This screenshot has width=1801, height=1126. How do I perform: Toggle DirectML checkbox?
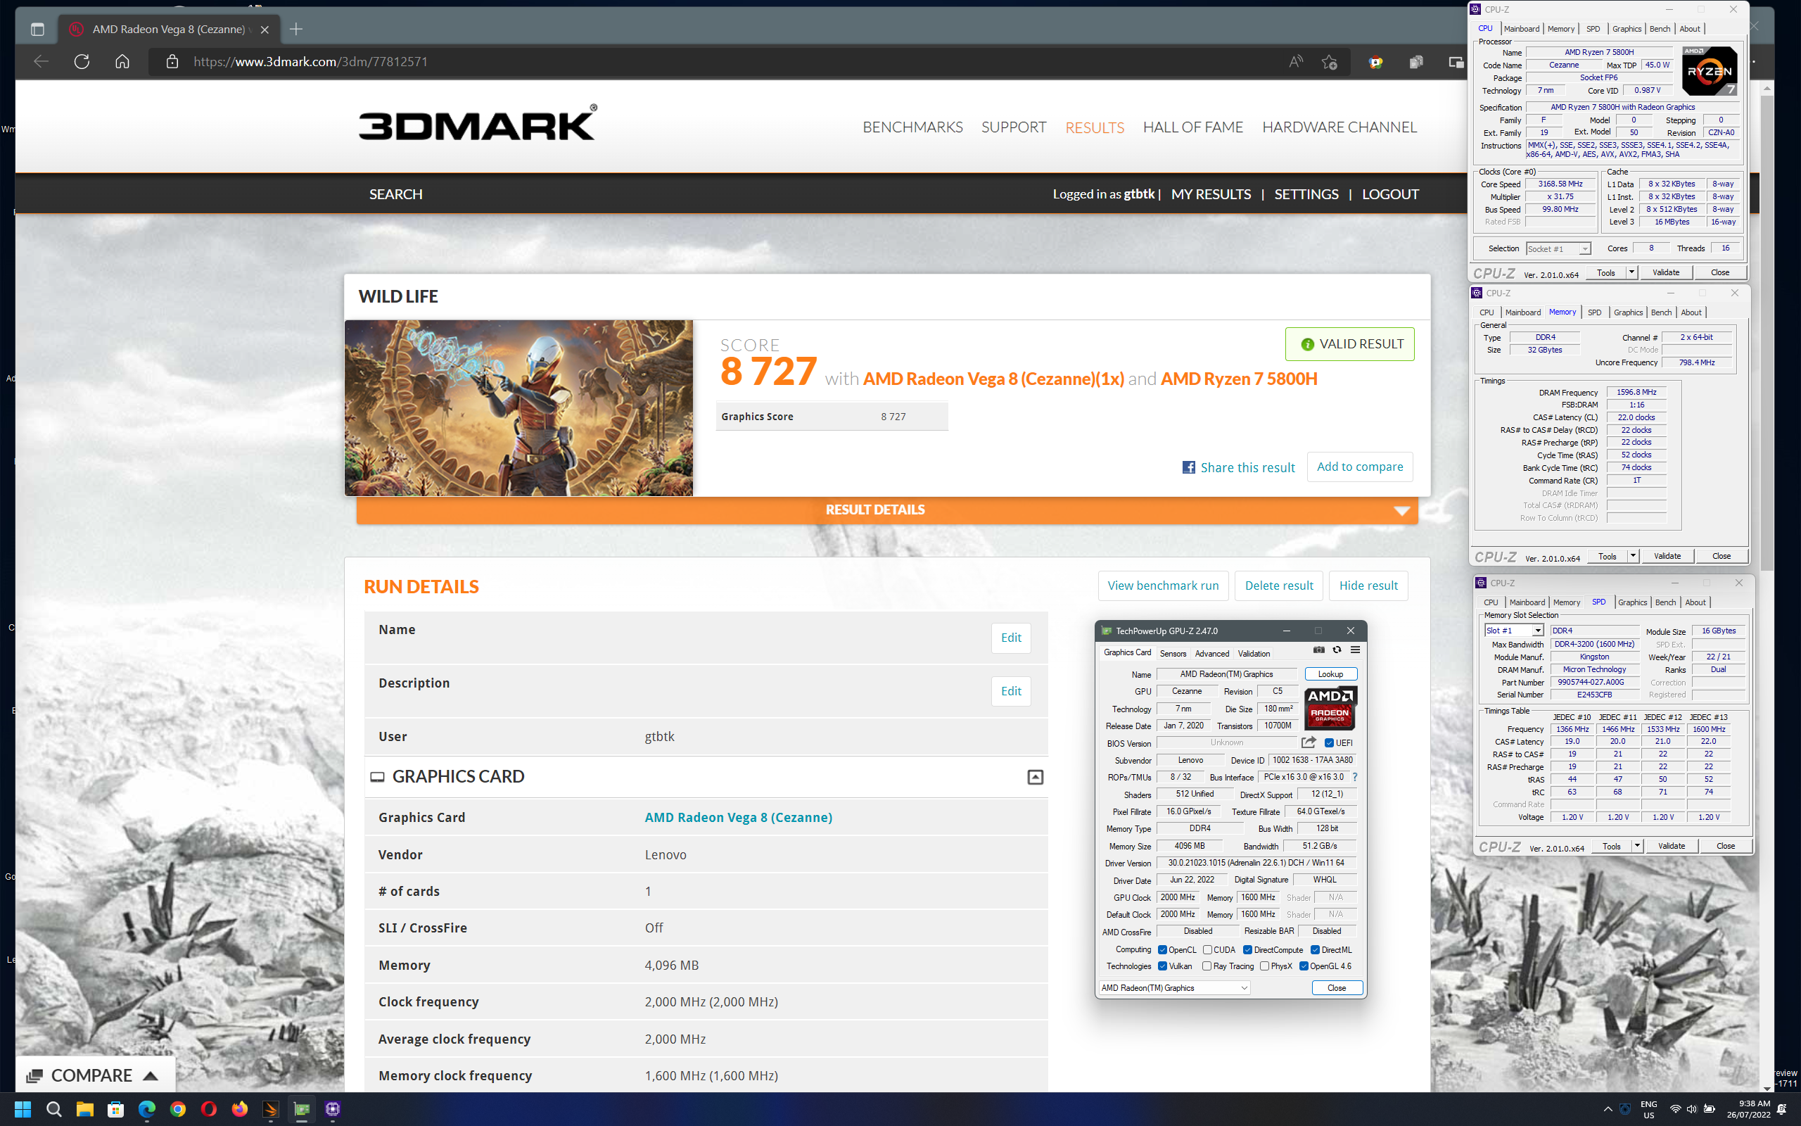(x=1315, y=949)
